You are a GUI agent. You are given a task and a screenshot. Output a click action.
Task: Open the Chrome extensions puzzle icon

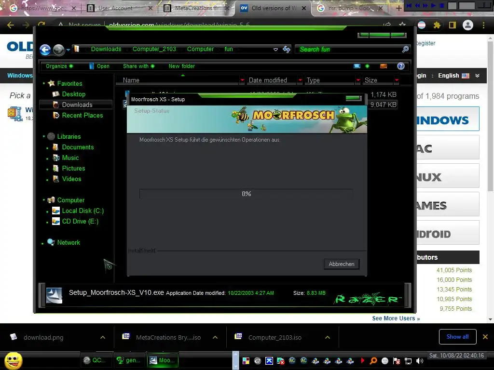[437, 25]
